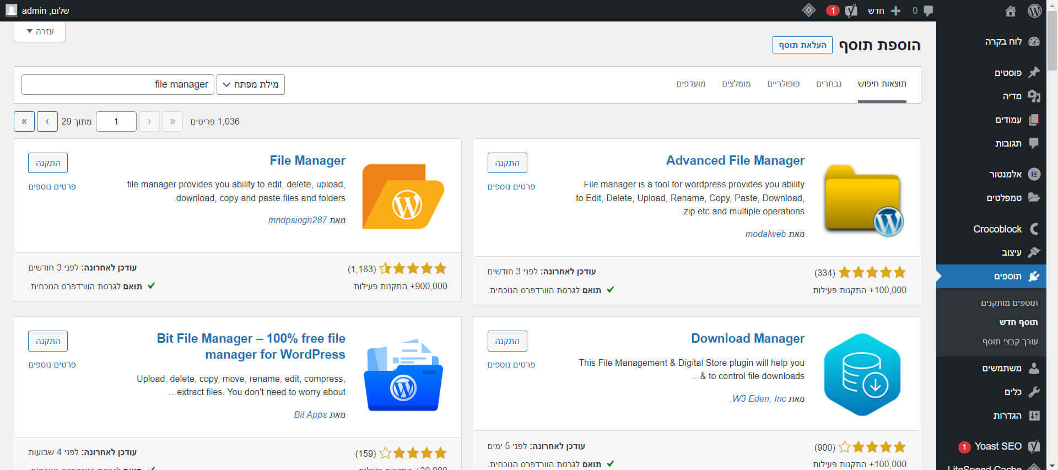This screenshot has height=470, width=1058.
Task: Open the Bit File Manager title link
Action: [251, 346]
